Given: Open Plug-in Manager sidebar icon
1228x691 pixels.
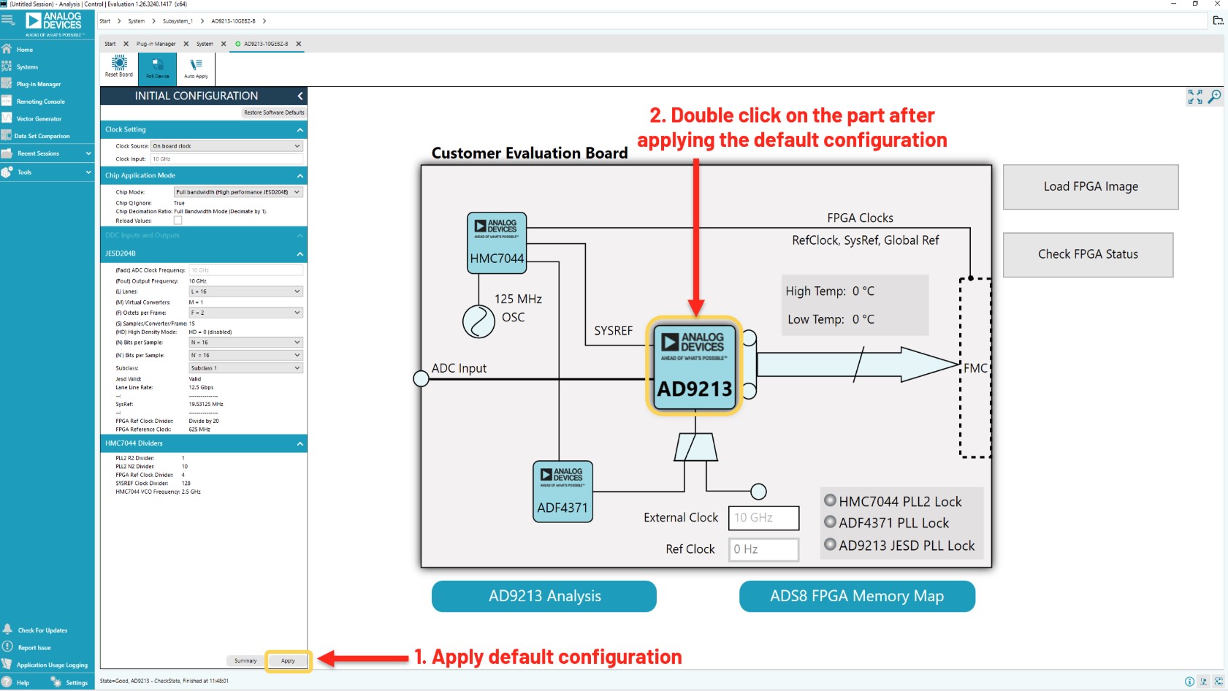Looking at the screenshot, I should coord(7,83).
